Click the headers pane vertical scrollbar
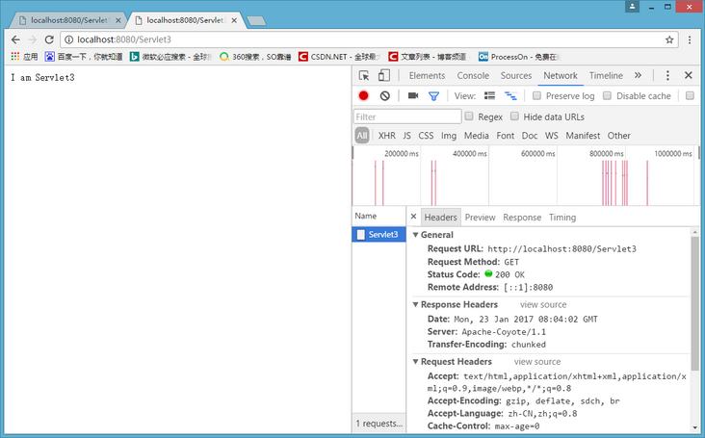This screenshot has height=438, width=705. [695, 303]
